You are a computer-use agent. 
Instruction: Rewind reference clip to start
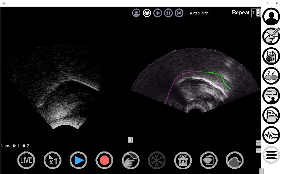click(x=179, y=13)
